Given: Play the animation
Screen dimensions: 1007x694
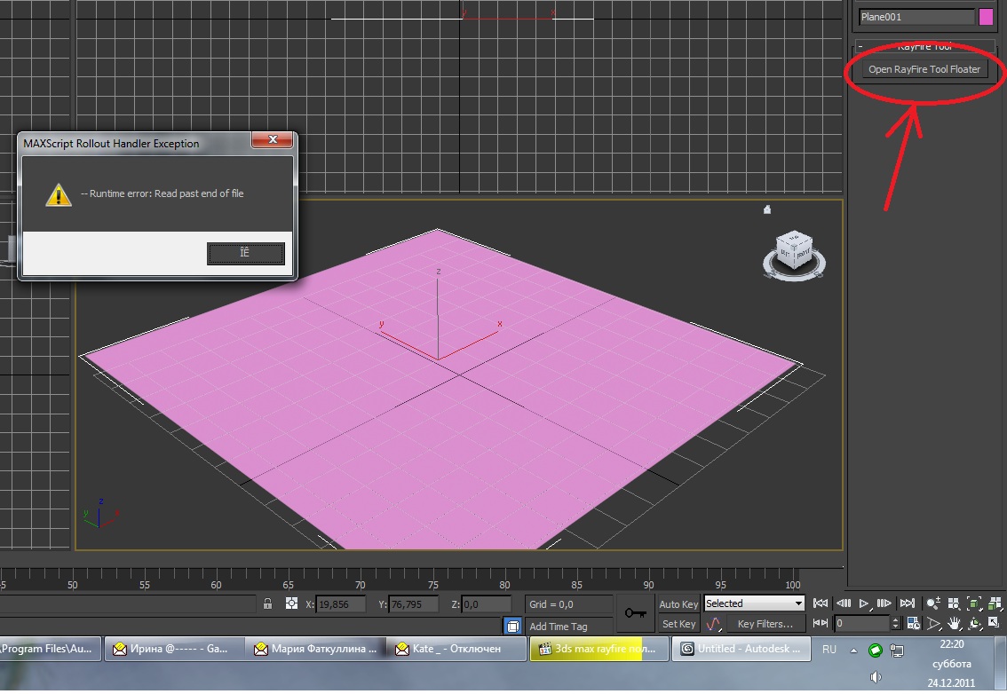Looking at the screenshot, I should tap(864, 603).
